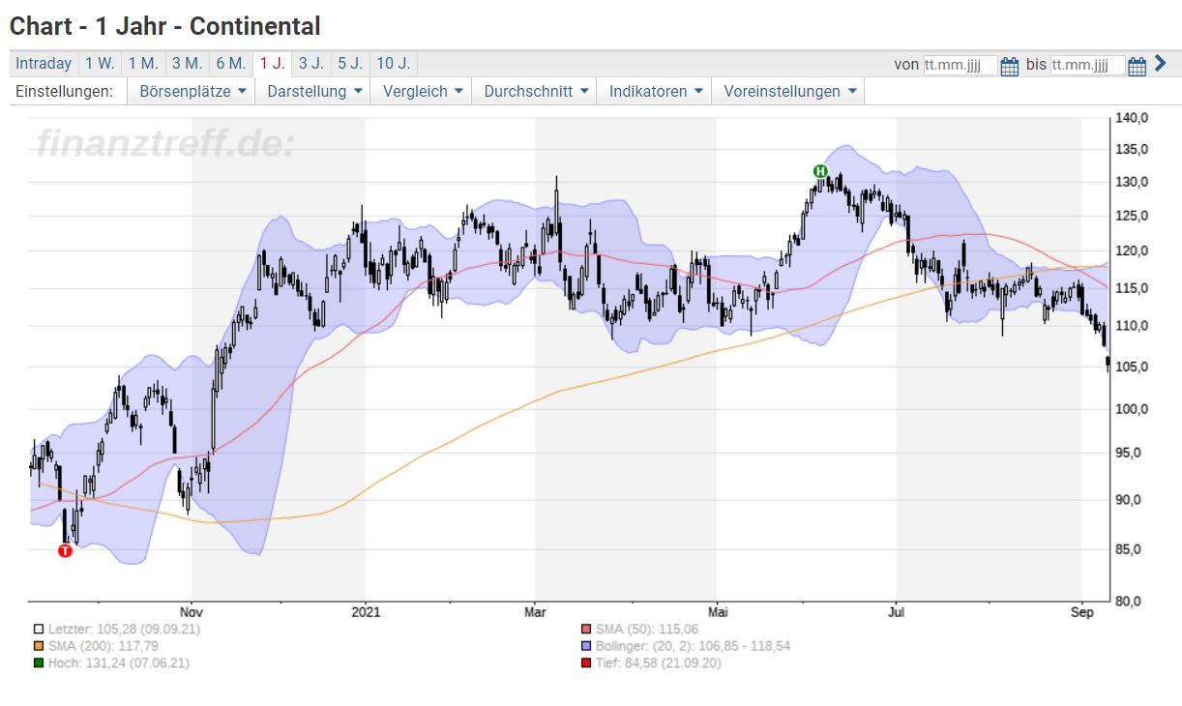
Task: Click the SMA (50) legend swatch
Action: click(587, 629)
